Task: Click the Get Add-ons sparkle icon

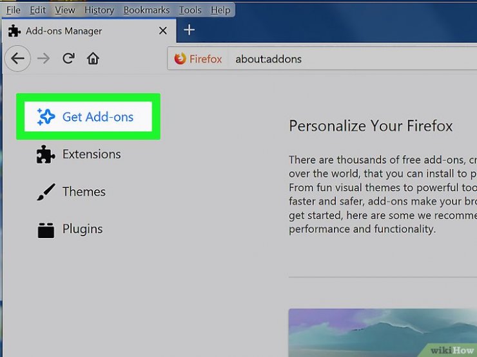Action: tap(46, 116)
